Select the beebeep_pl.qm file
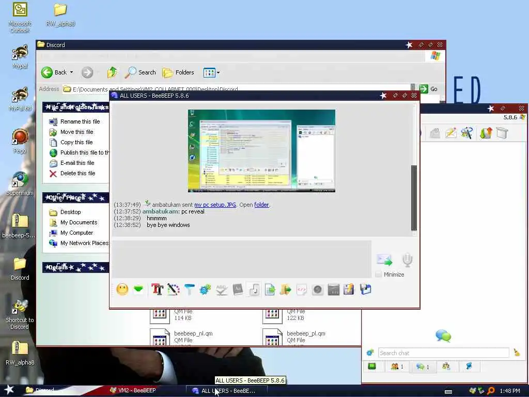The width and height of the screenshot is (529, 397). [294, 337]
